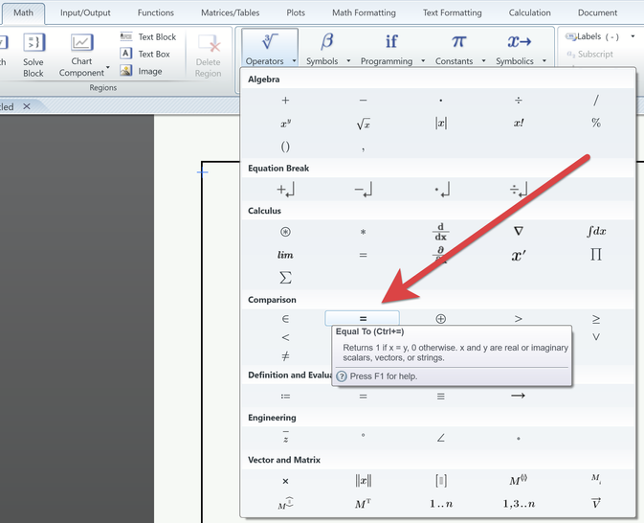Screen dimensions: 644x523
Task: Insert the step range 1,3..n operator
Action: coord(519,504)
